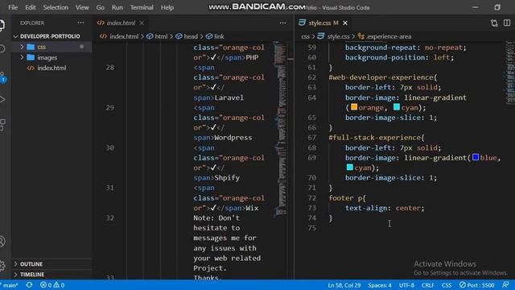Click link in the index.html breadcrumb

pos(219,36)
